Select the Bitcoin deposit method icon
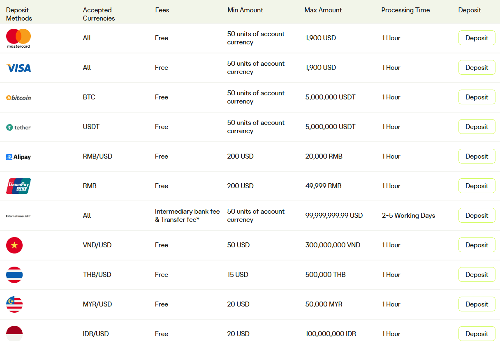Image resolution: width=500 pixels, height=341 pixels. click(18, 97)
